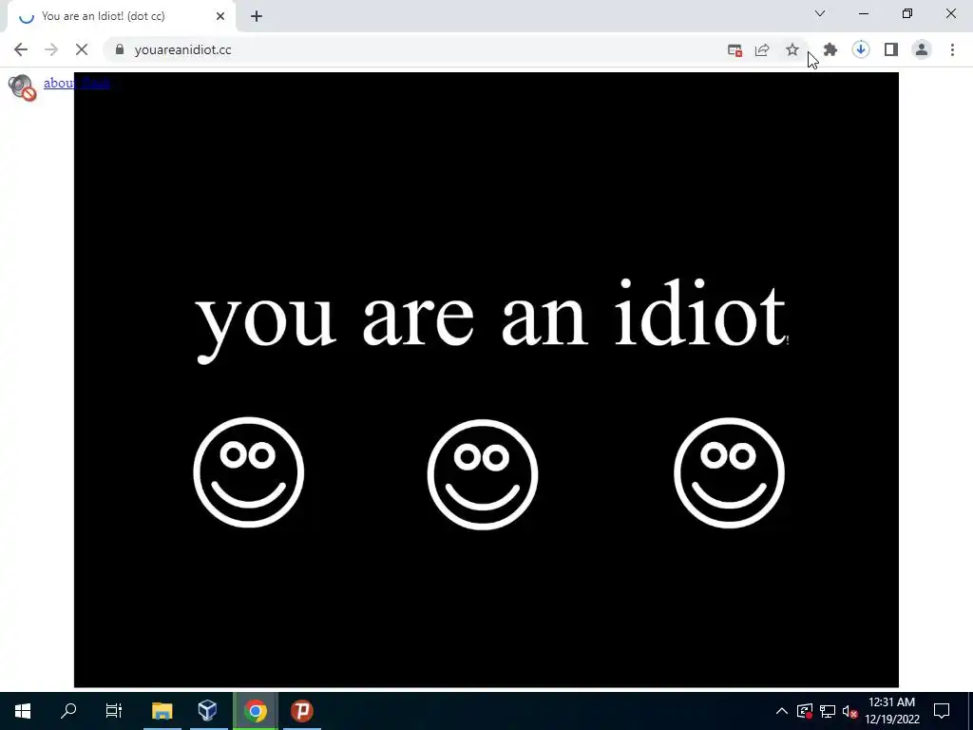Click the greyed forward navigation arrow
Viewport: 973px width, 730px height.
51,49
